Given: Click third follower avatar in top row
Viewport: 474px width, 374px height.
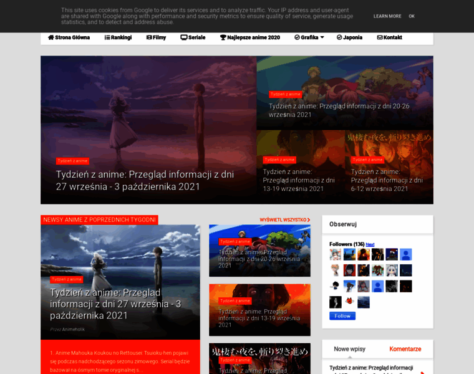Looking at the screenshot, I should [364, 254].
